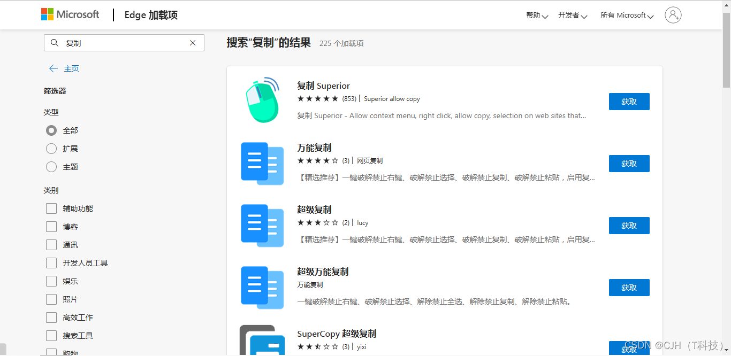Click publisher name lucy

click(x=363, y=223)
